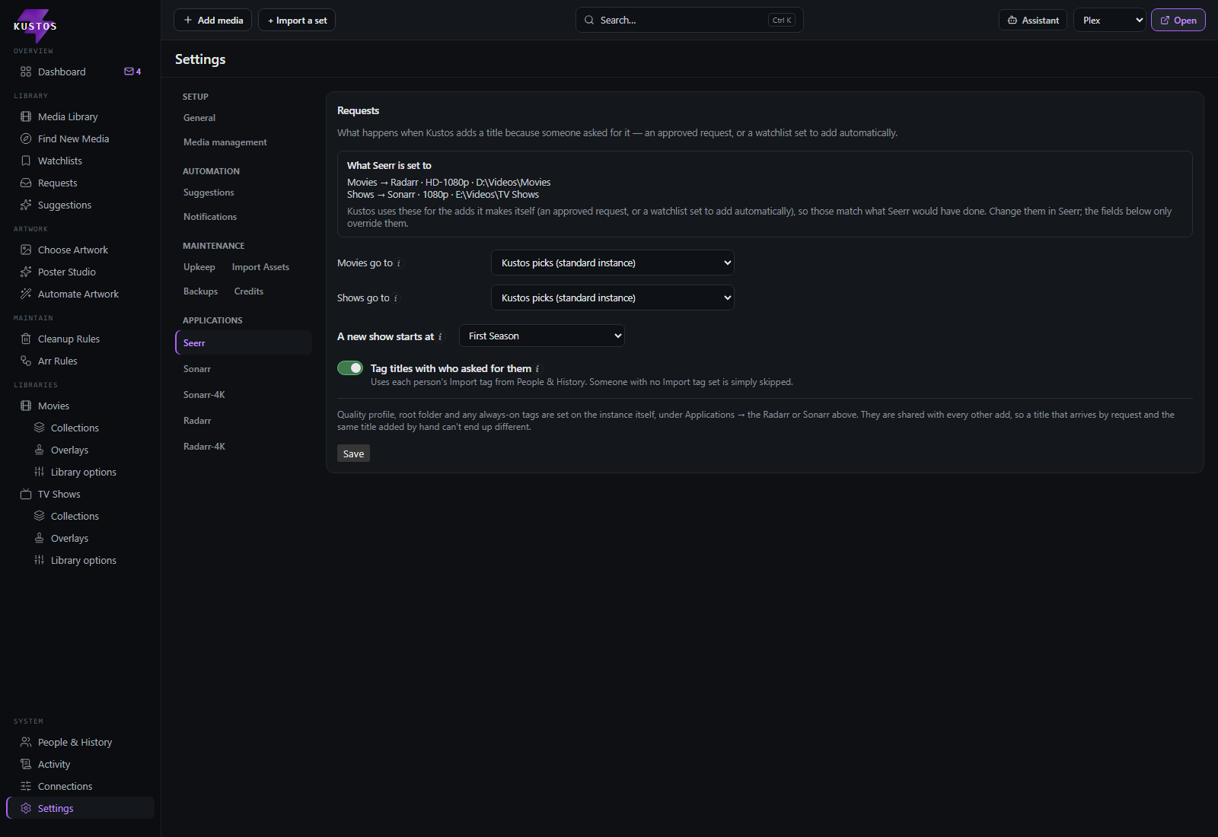Select Sonarr application settings

244,369
